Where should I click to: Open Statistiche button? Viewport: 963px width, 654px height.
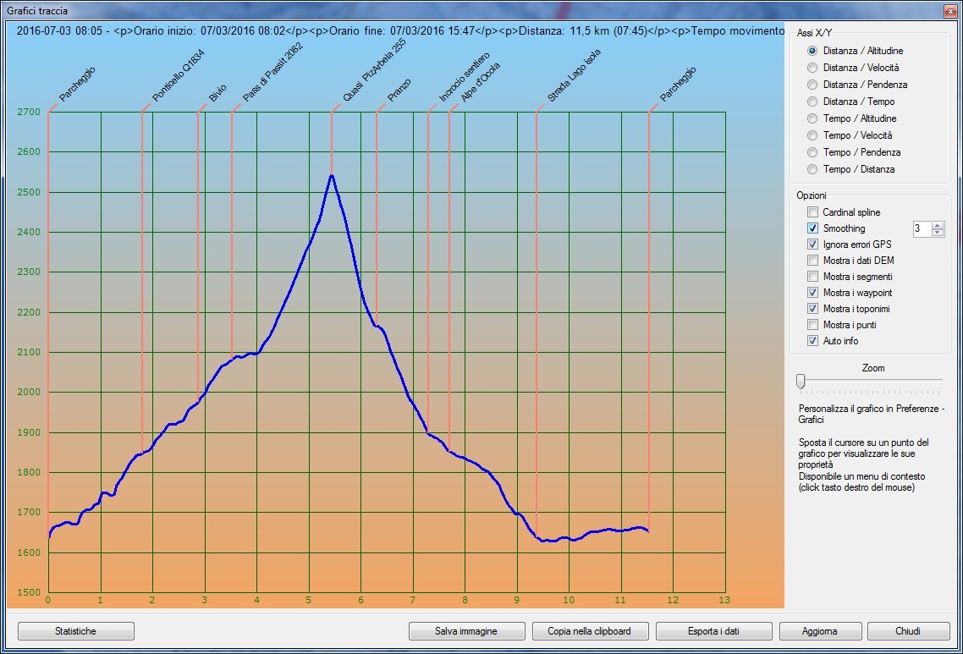(x=76, y=631)
